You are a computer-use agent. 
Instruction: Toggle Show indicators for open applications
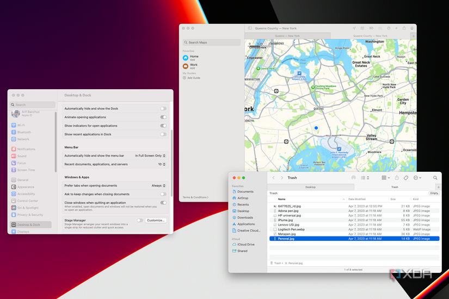click(x=163, y=126)
